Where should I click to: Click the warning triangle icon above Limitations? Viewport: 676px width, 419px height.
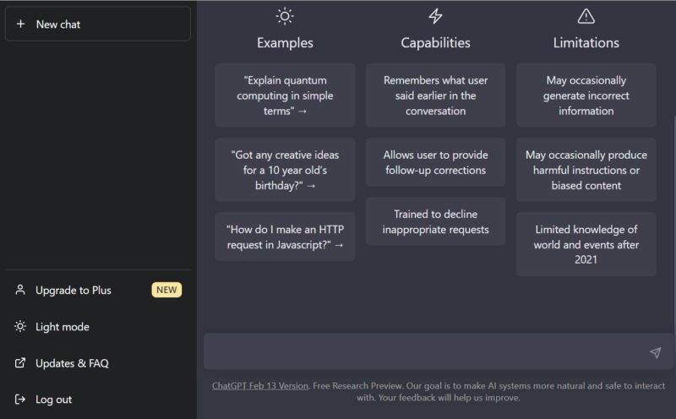pyautogui.click(x=586, y=16)
